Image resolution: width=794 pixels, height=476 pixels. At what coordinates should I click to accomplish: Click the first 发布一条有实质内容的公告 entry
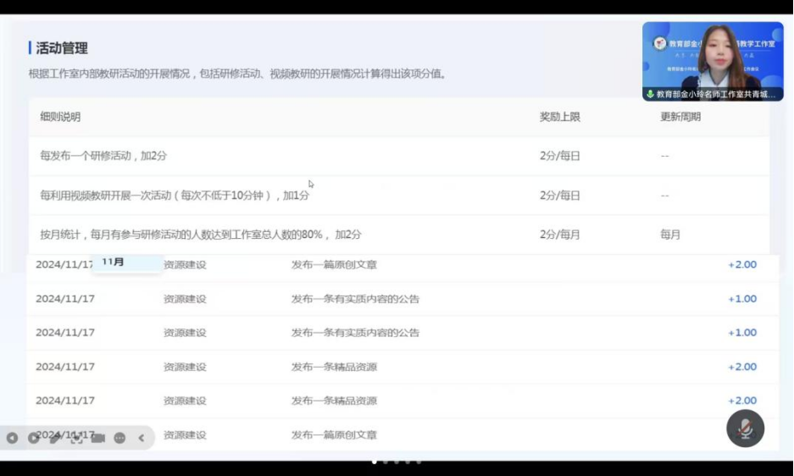pos(355,299)
